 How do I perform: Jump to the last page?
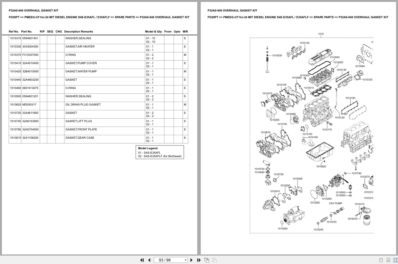pyautogui.click(x=199, y=260)
